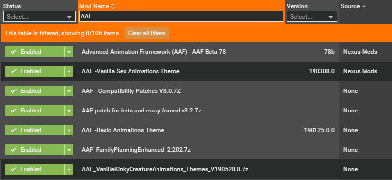Toggle Enabled for AAF_FamilyPlanningEnhanced_2.202.7z

pyautogui.click(x=35, y=150)
